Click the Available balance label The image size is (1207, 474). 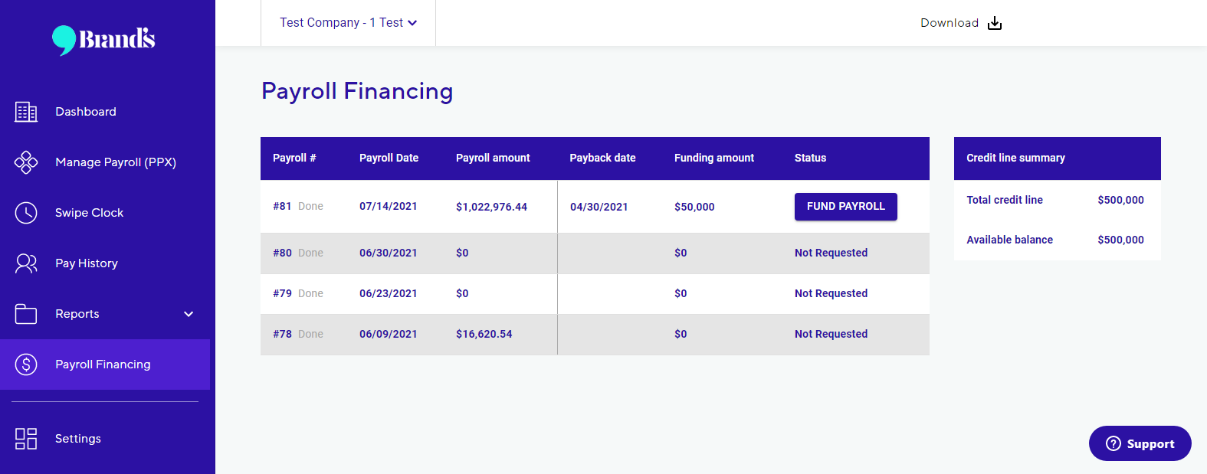1009,240
